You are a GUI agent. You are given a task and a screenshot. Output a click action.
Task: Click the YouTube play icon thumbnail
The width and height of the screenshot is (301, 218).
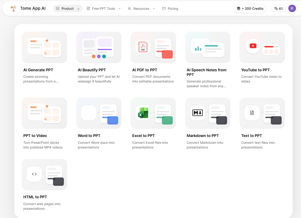(x=253, y=46)
